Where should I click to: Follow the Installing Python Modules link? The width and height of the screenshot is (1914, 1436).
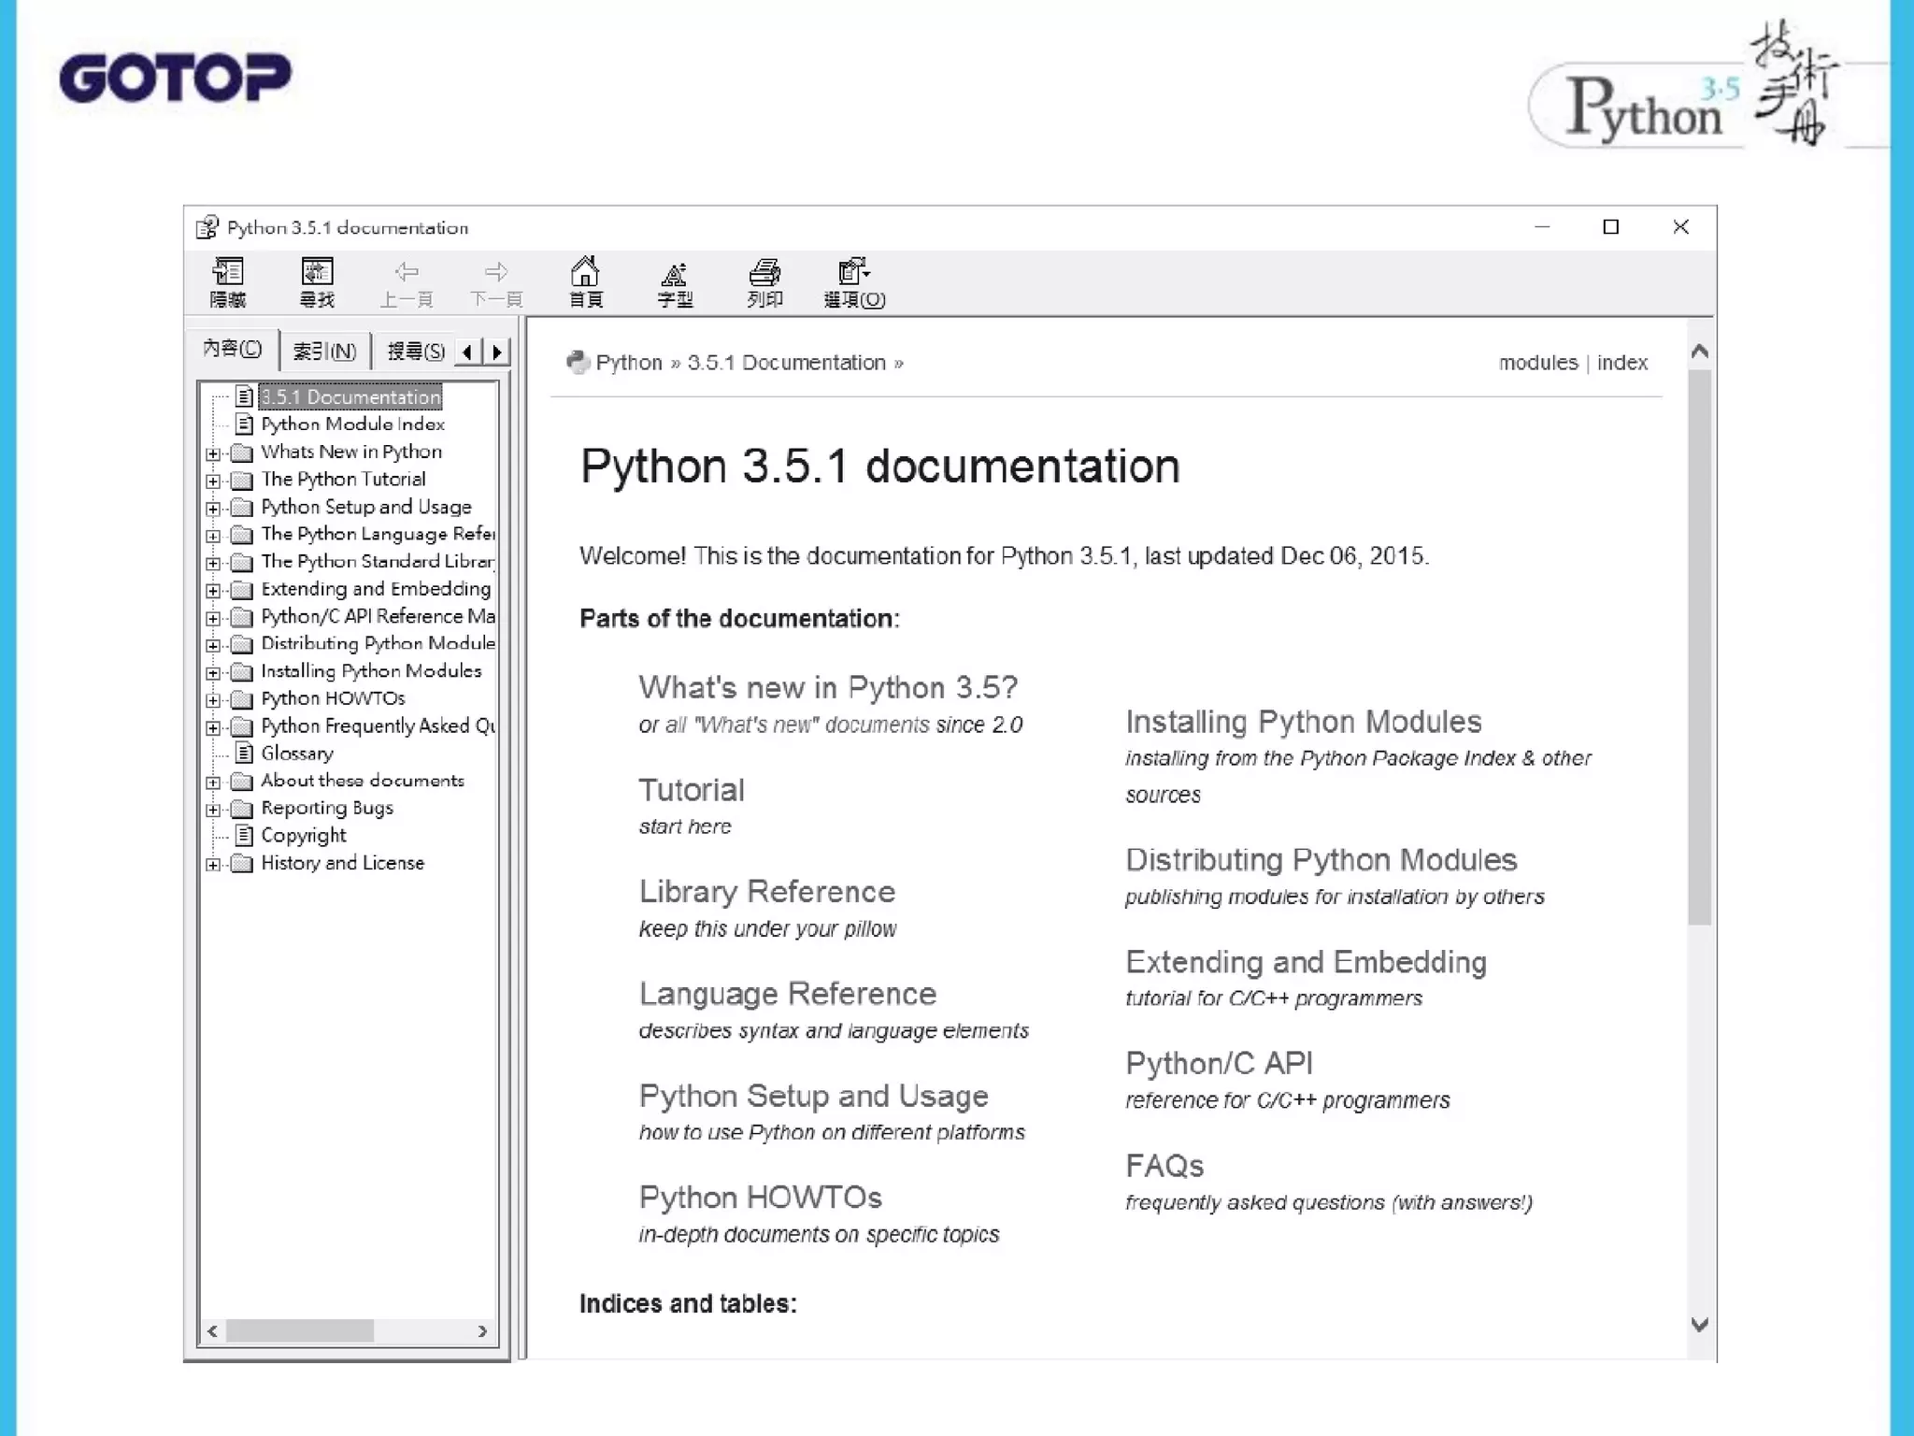pyautogui.click(x=1303, y=722)
